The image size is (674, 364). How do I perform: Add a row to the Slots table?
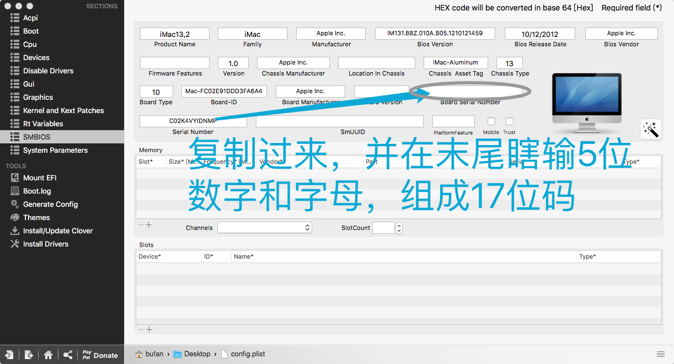point(149,330)
